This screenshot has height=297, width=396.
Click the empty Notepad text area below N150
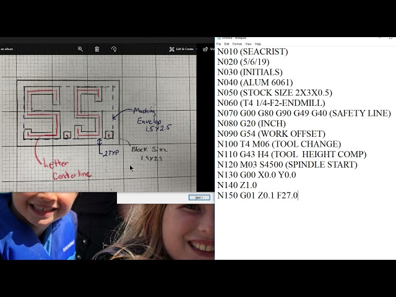coord(305,230)
